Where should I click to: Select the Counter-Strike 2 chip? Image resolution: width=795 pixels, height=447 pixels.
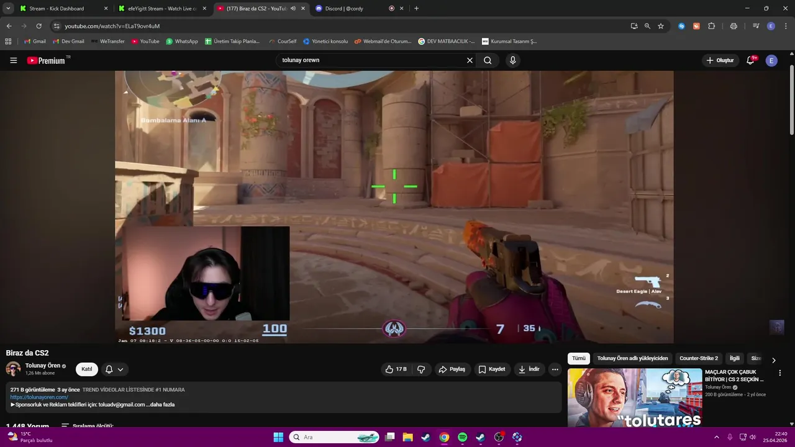tap(699, 358)
